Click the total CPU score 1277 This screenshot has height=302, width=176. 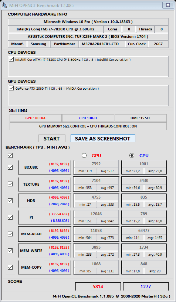(146, 286)
